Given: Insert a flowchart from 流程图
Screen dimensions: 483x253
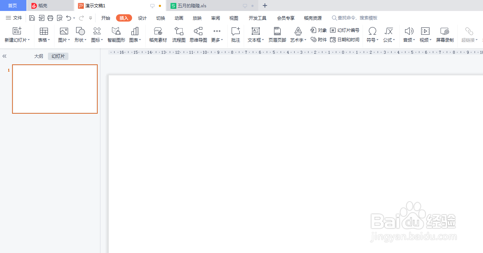Looking at the screenshot, I should [179, 35].
